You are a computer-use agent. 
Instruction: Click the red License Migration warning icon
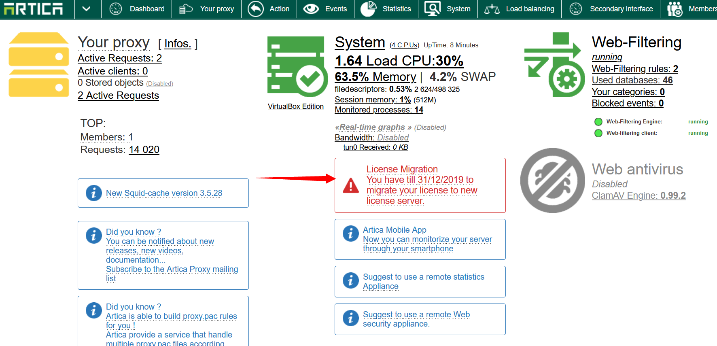351,186
